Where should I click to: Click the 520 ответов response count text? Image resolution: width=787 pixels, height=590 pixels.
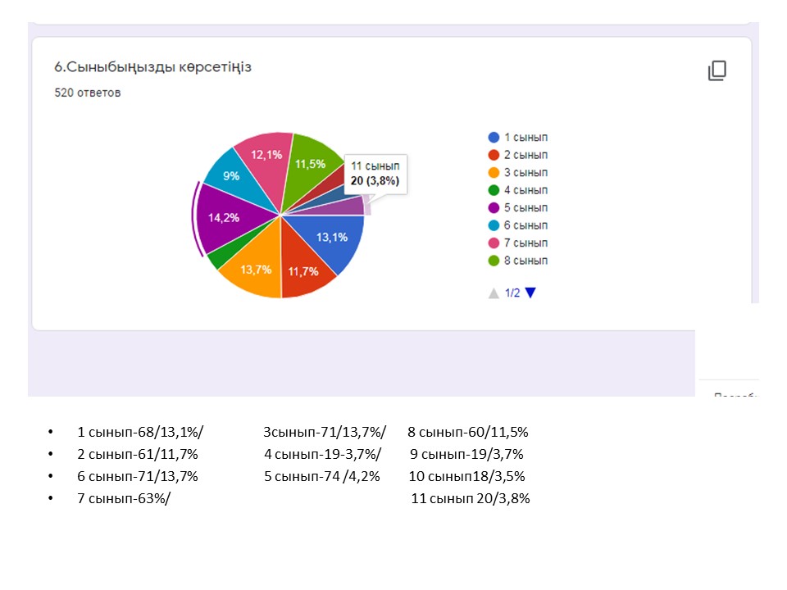click(88, 93)
